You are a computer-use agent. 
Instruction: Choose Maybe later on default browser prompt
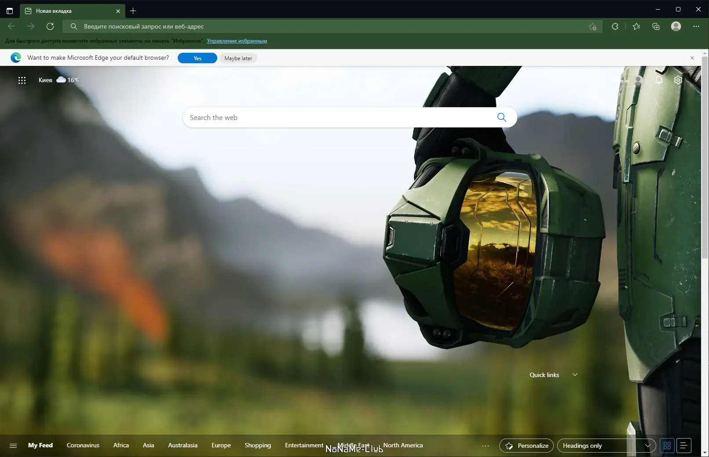point(238,58)
